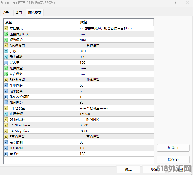Click the -----补仓设置------ value
This screenshot has width=193, height=175.
coord(94,80)
